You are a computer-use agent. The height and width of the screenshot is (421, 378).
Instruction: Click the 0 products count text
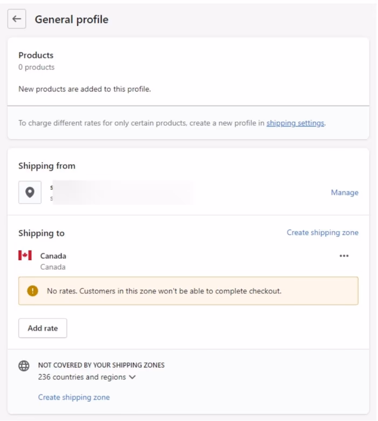(36, 67)
